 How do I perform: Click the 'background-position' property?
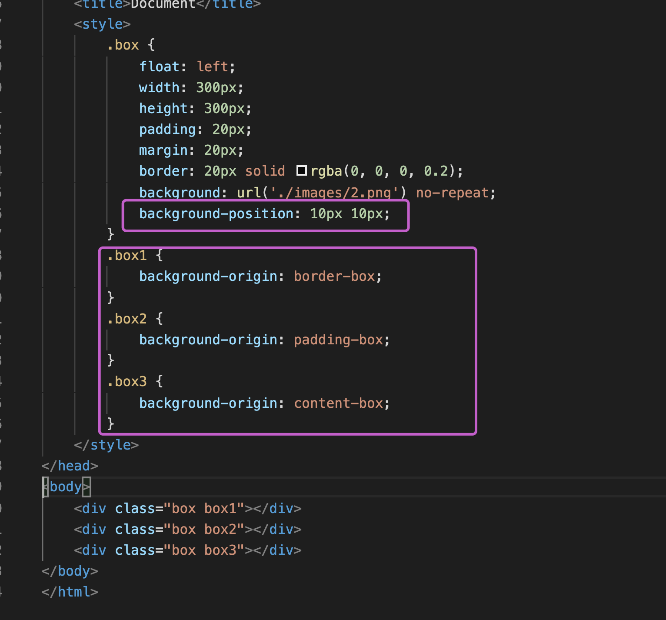click(216, 213)
